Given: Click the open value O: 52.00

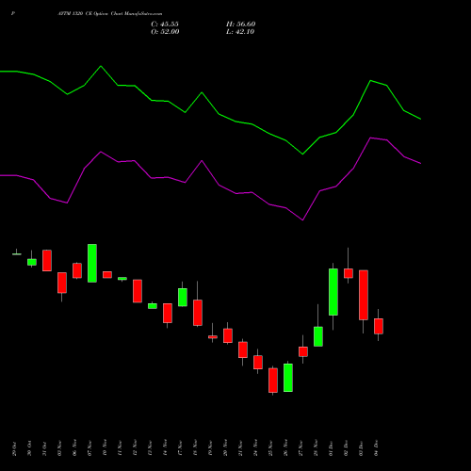Looking at the screenshot, I should pos(165,32).
